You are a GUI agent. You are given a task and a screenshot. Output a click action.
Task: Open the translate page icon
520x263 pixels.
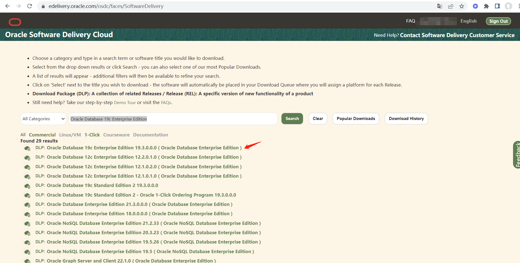[x=440, y=6]
